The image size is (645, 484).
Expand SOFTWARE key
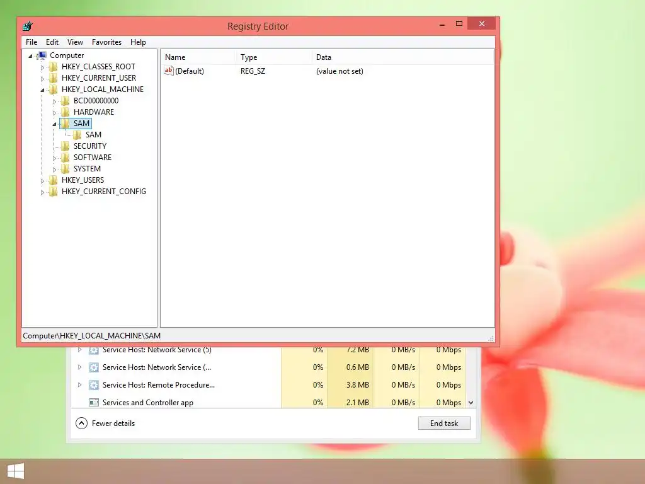tap(54, 158)
